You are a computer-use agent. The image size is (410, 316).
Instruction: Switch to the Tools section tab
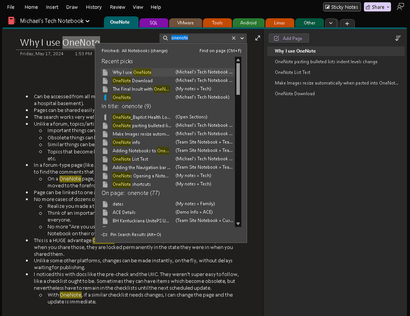click(217, 23)
